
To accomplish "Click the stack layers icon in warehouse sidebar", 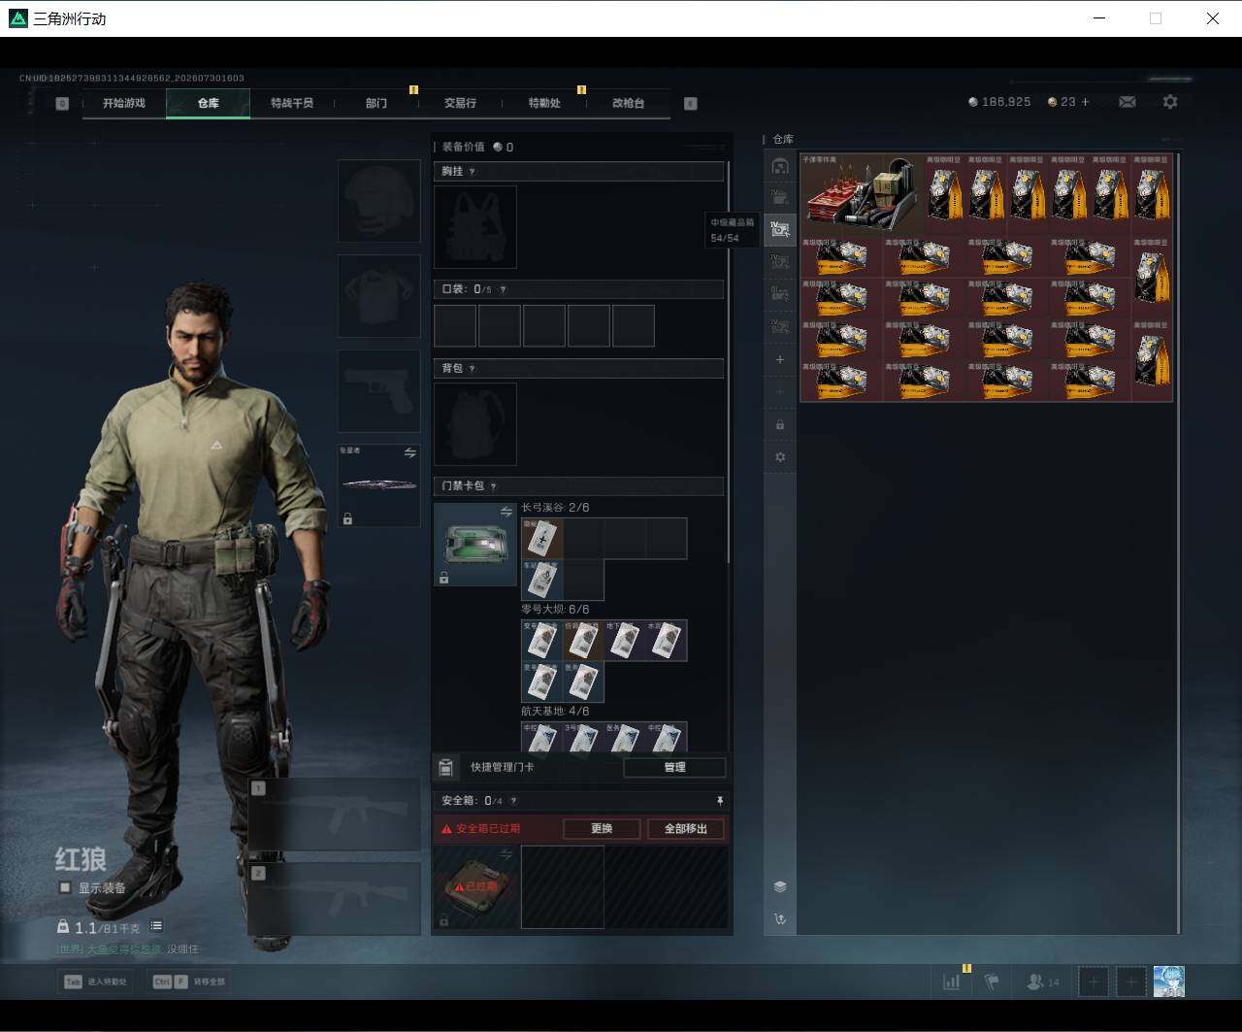I will click(780, 886).
